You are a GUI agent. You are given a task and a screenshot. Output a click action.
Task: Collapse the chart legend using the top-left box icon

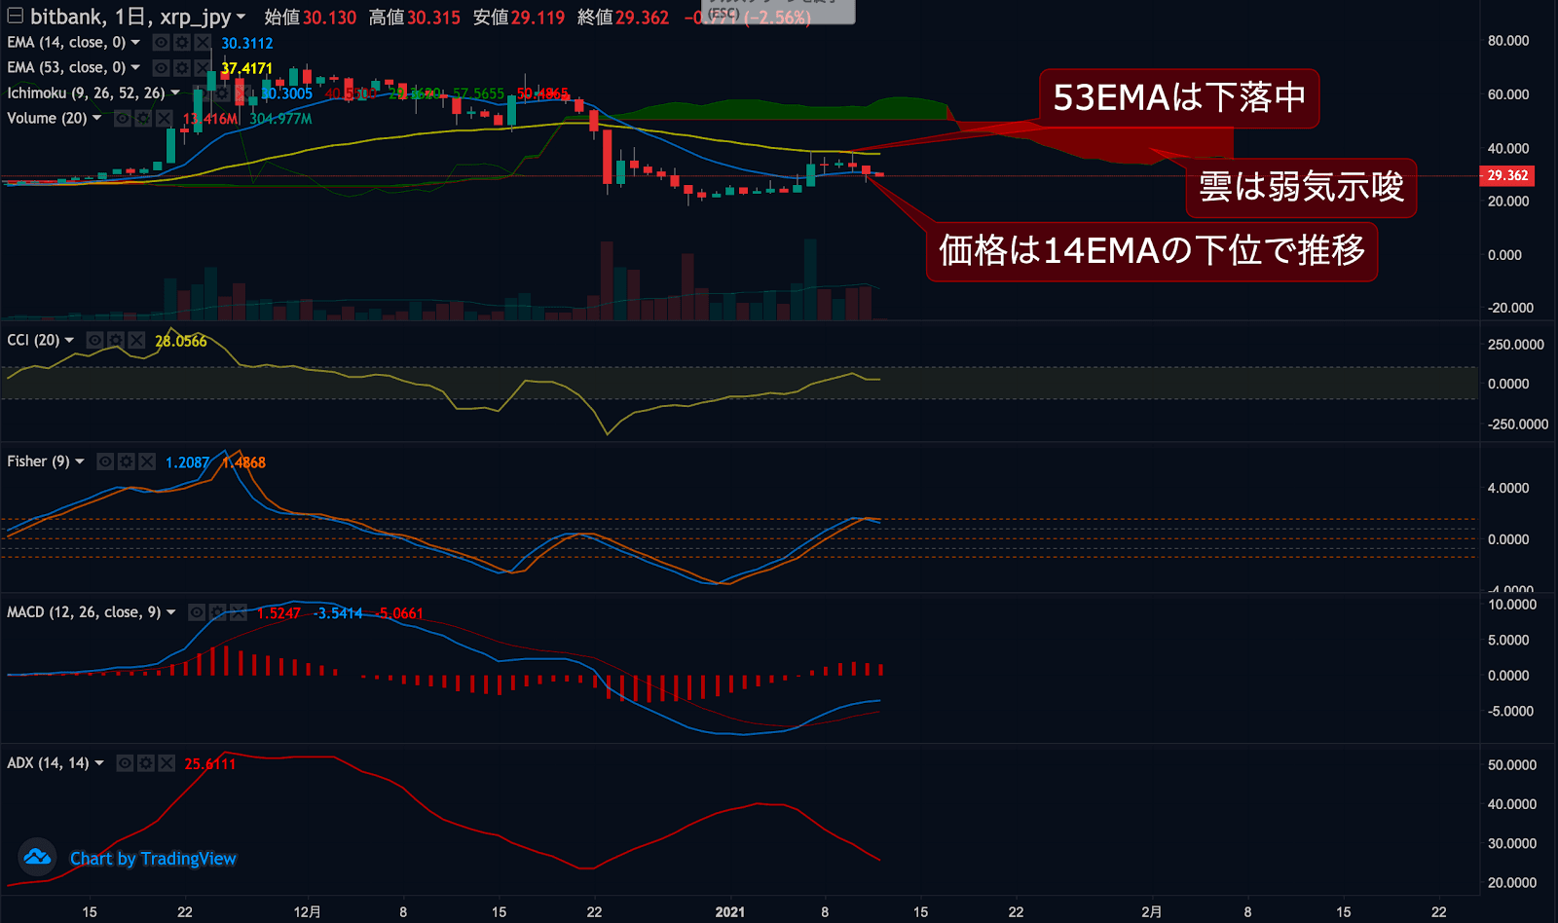[x=15, y=16]
